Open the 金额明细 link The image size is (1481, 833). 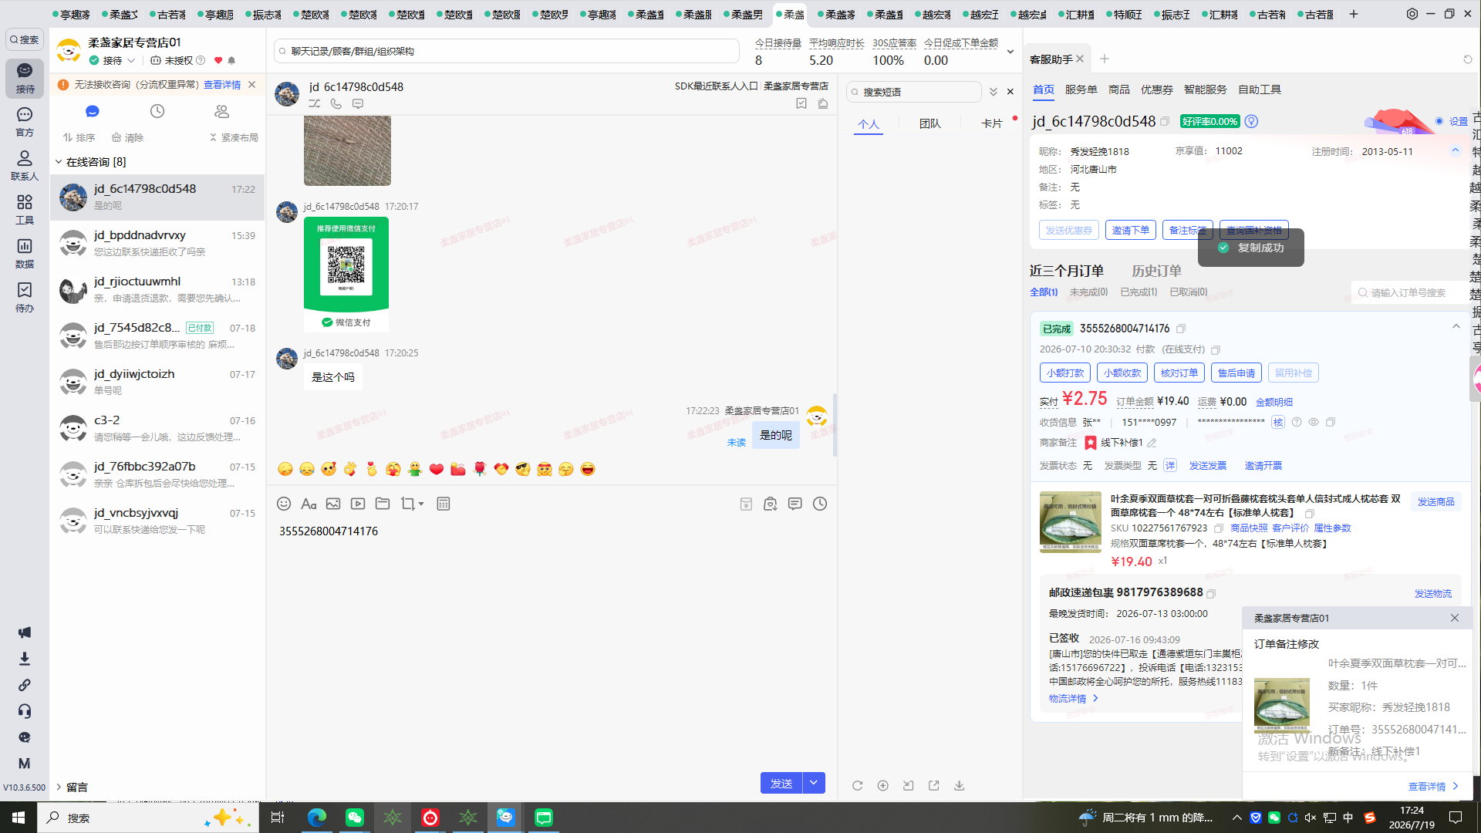[x=1274, y=402]
